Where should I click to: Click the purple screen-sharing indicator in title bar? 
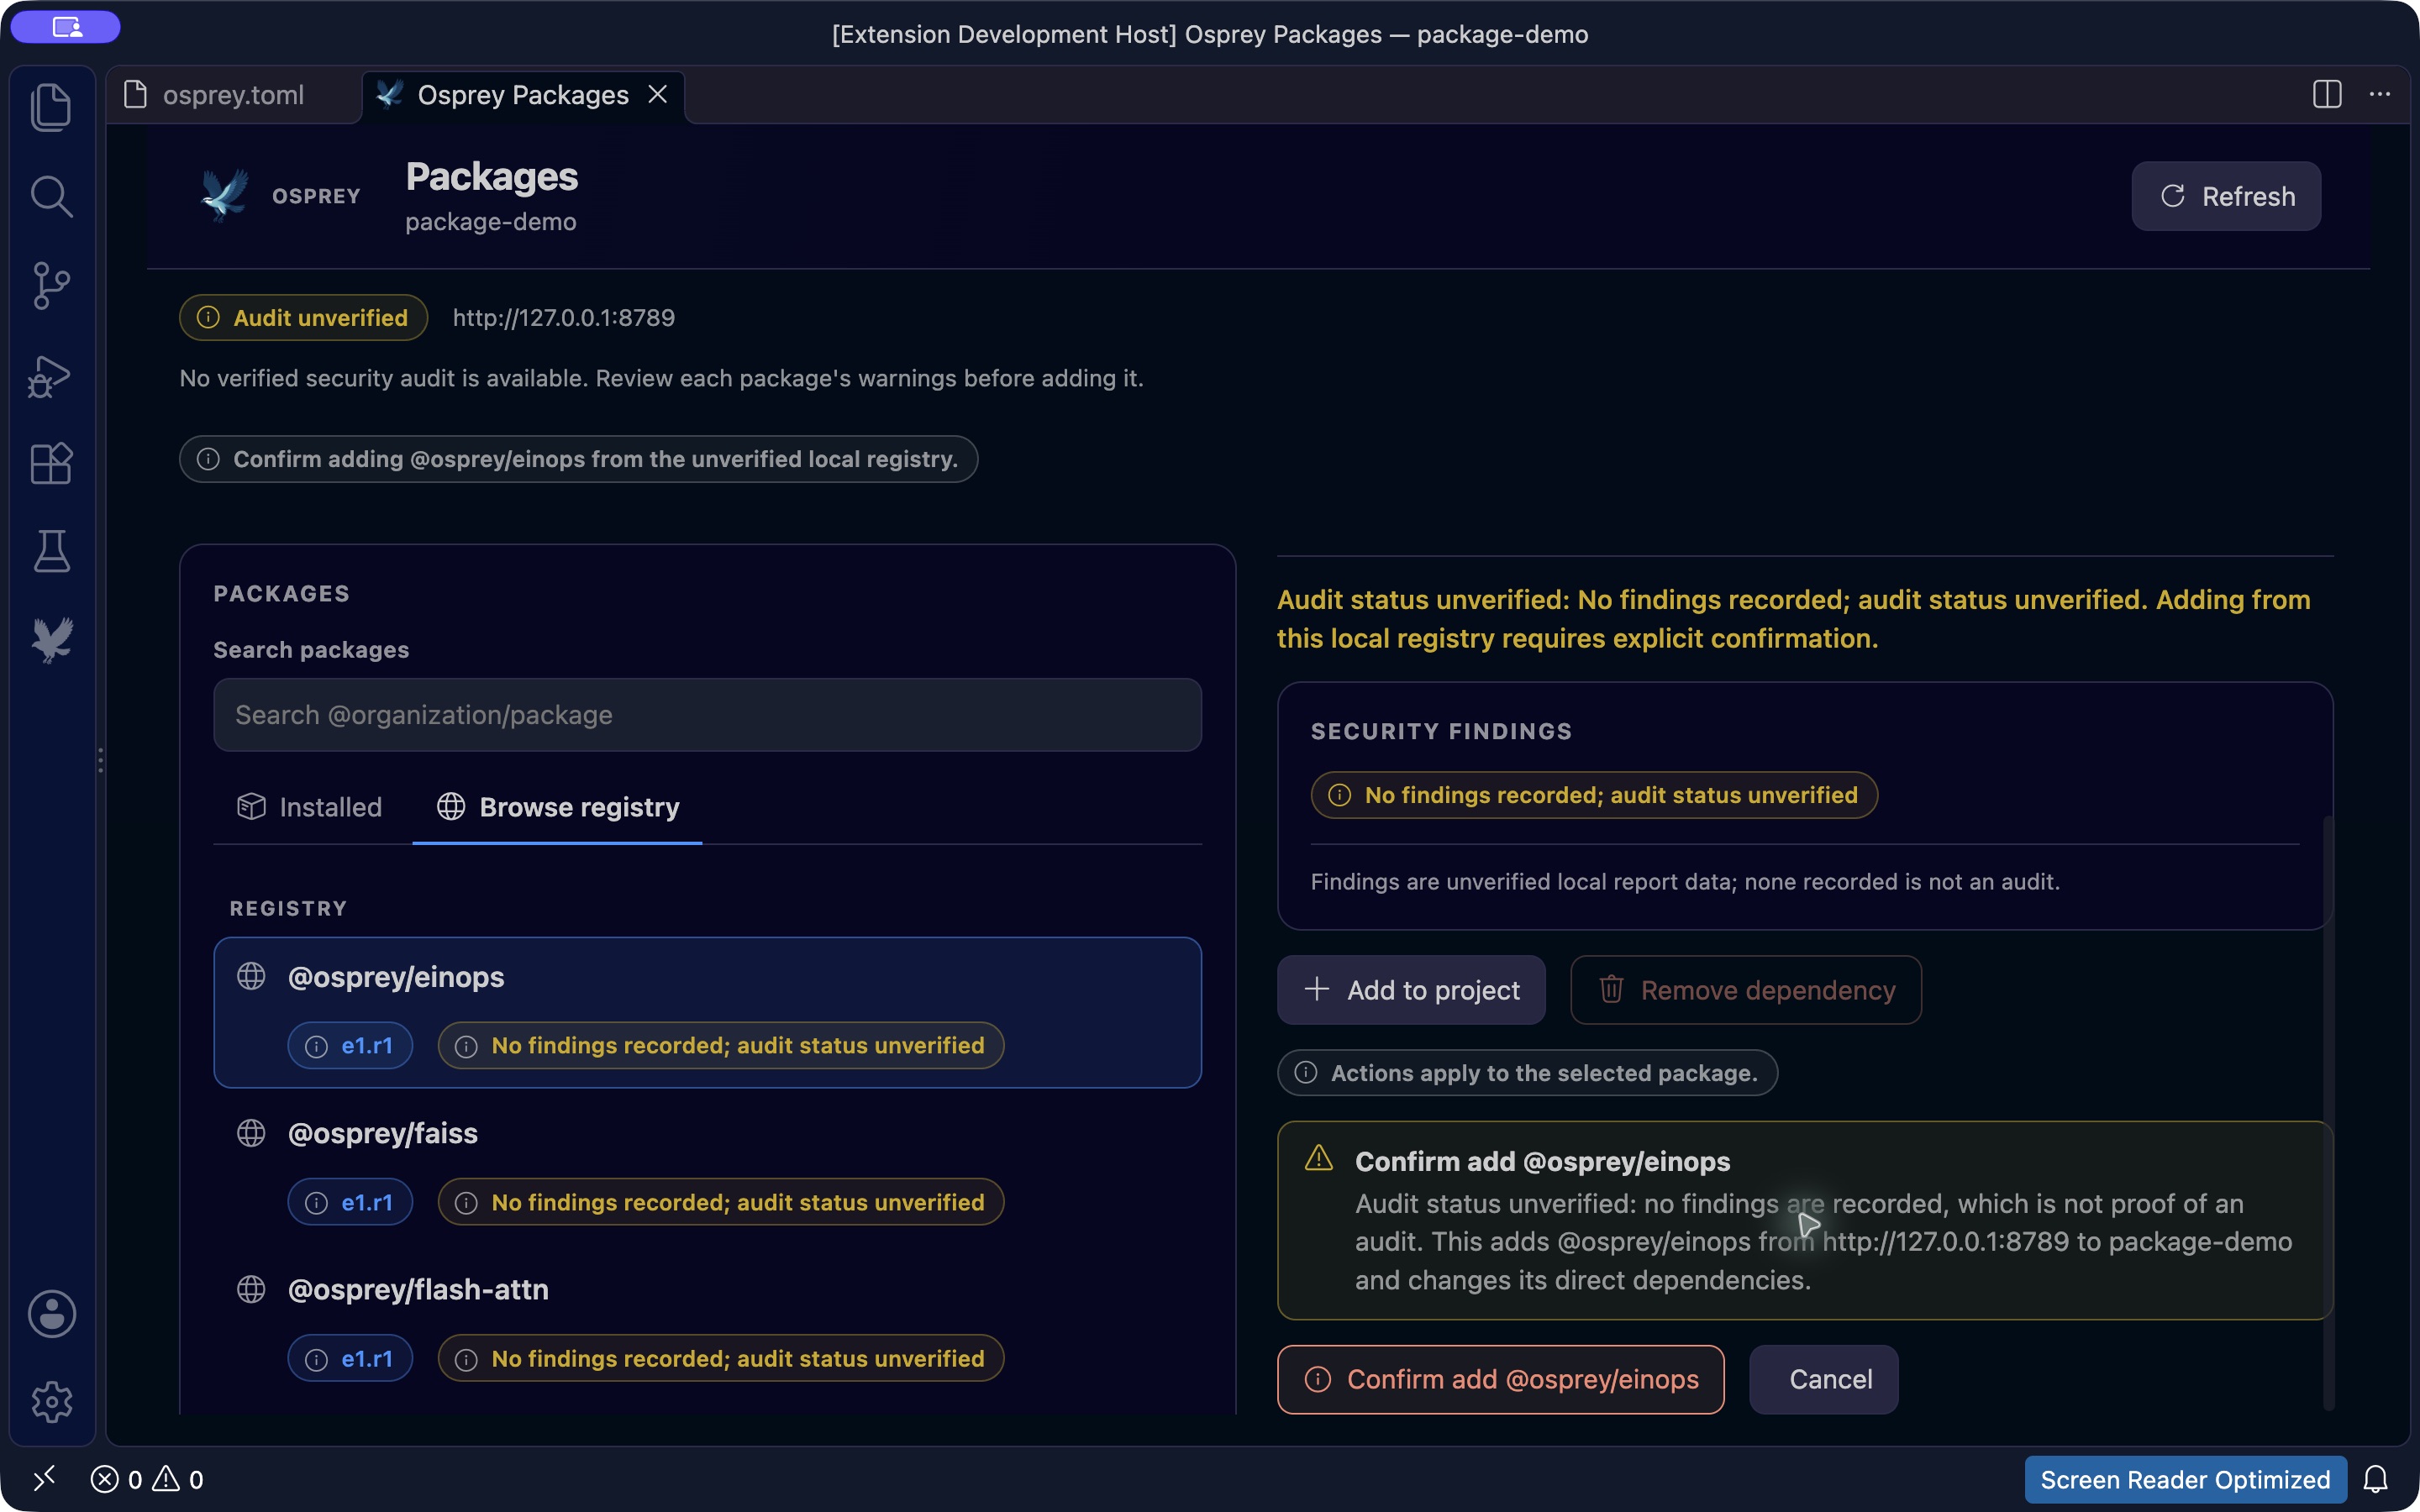(x=66, y=27)
